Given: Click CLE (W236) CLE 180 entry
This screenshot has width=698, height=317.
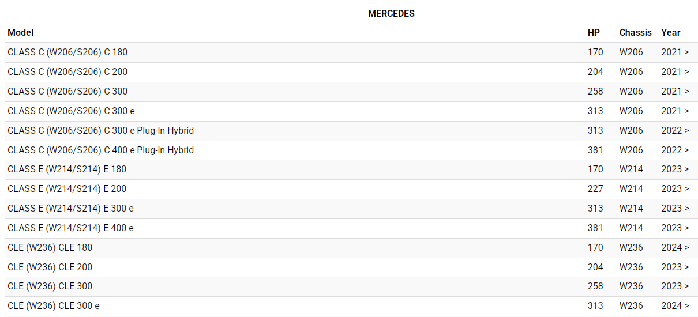Looking at the screenshot, I should coord(50,247).
